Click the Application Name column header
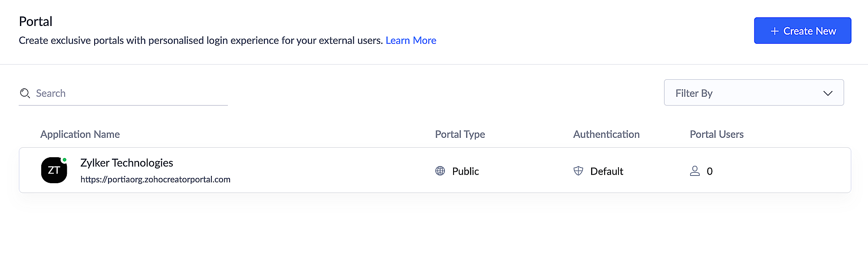Viewport: 868px width, 259px height. click(80, 134)
